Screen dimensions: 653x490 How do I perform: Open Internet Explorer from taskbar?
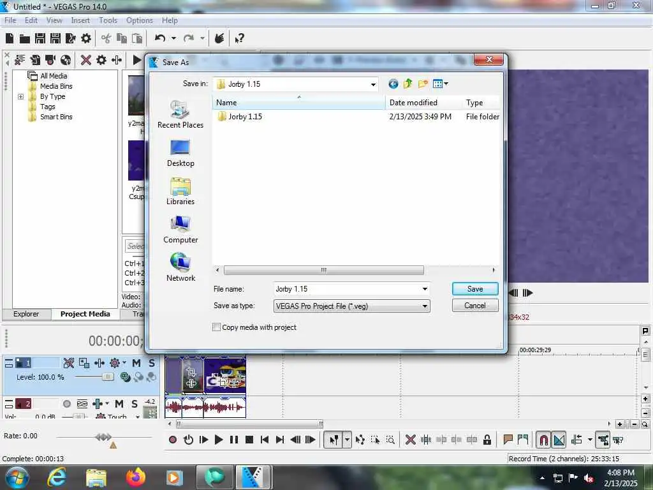point(57,477)
